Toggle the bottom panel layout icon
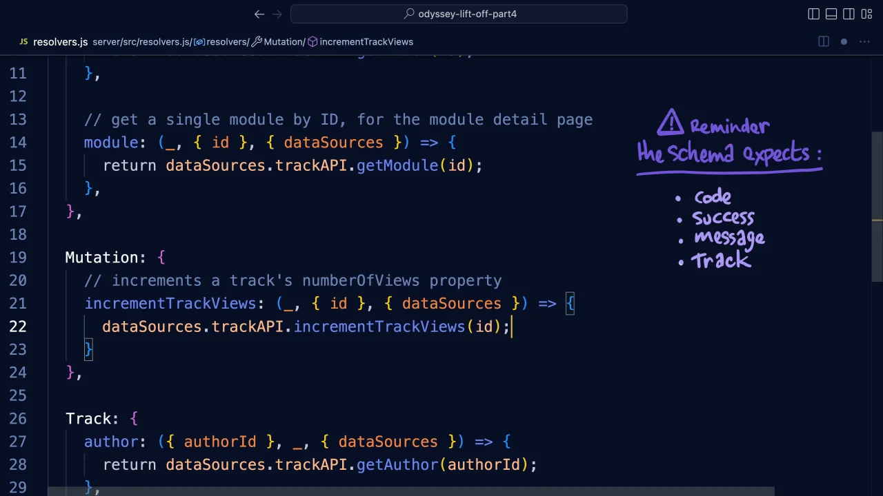 click(x=831, y=14)
